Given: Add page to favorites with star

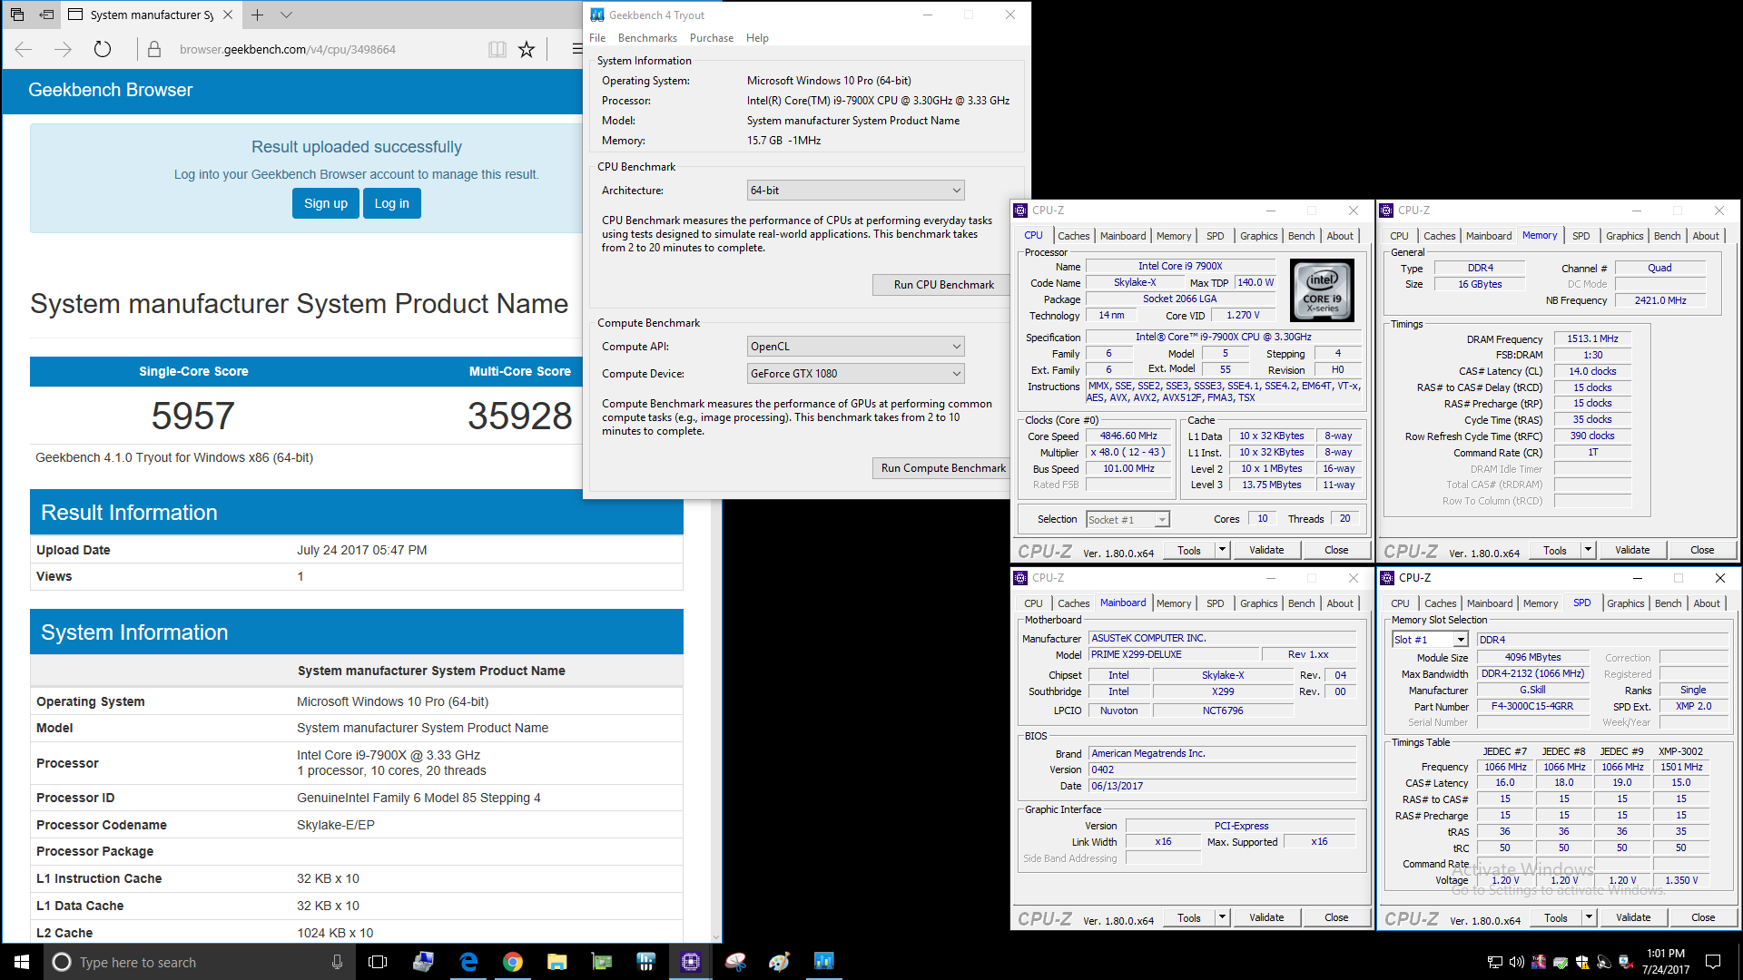Looking at the screenshot, I should pos(527,49).
